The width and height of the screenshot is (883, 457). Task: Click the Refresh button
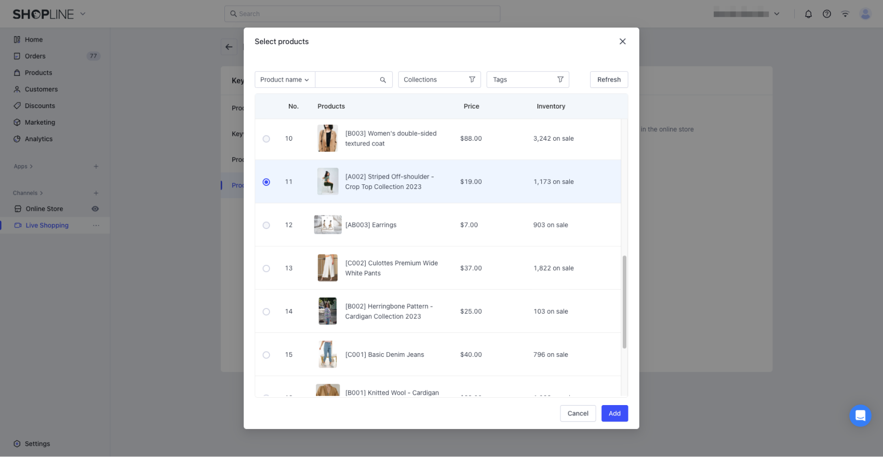pos(609,80)
